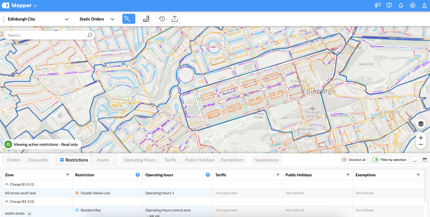This screenshot has height=217, width=430.
Task: Open the Tariffs tab
Action: 170,160
